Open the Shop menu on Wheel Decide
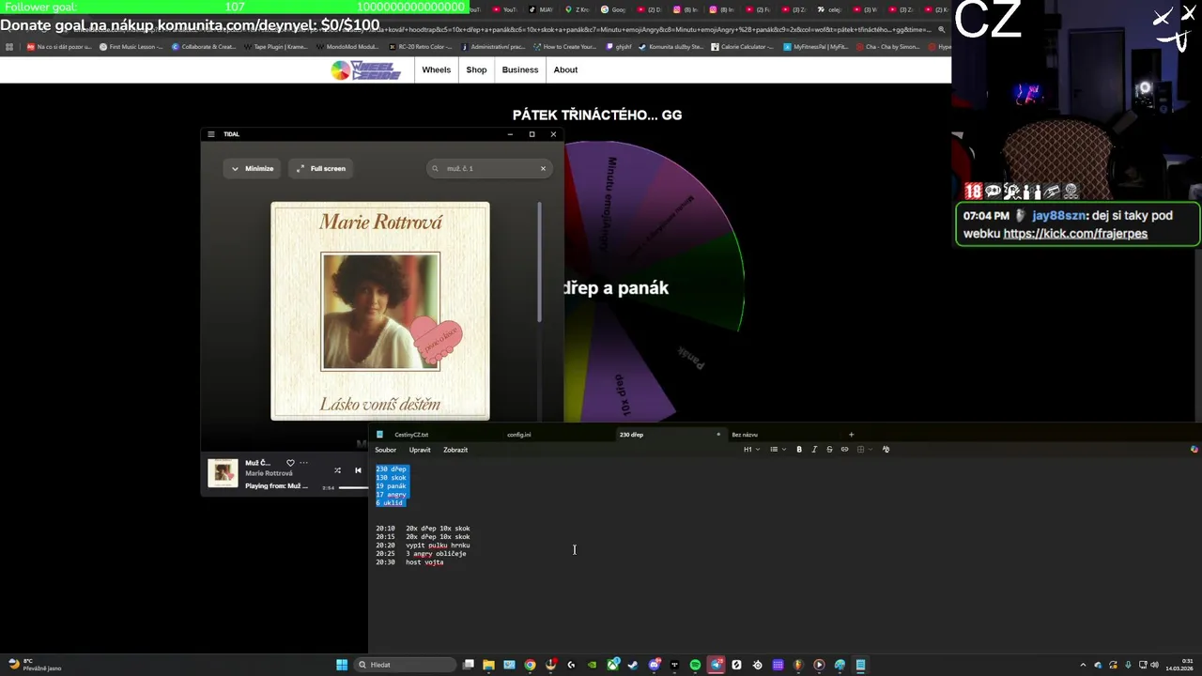This screenshot has height=676, width=1202. (x=477, y=69)
